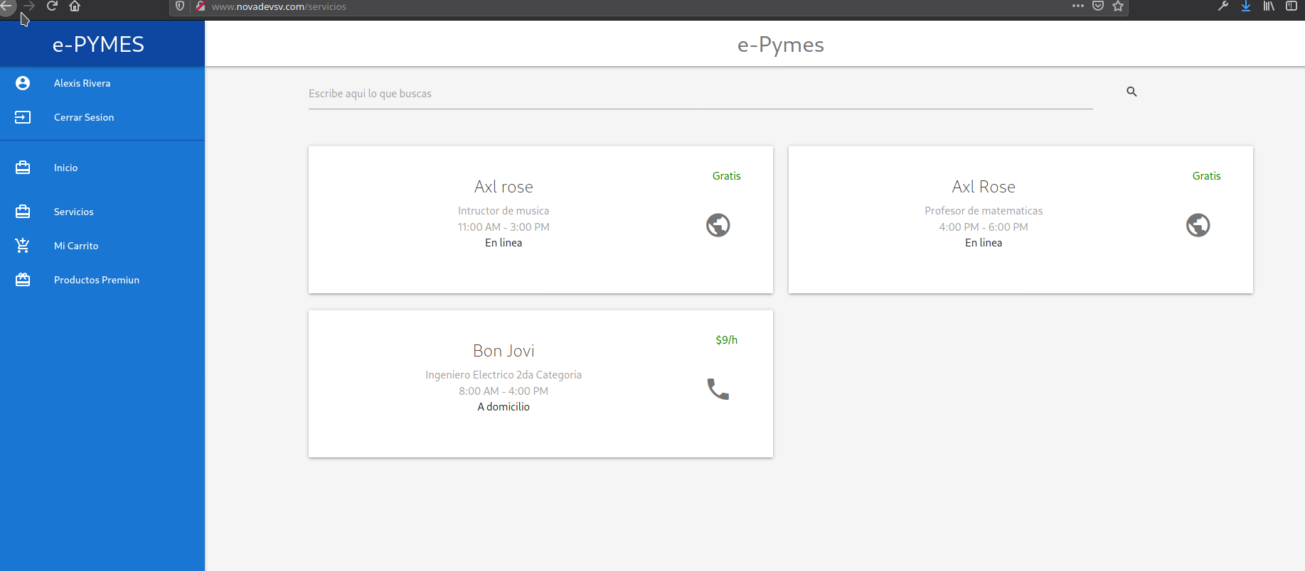1305x571 pixels.
Task: Click the globe icon on Profesor de matematicas card
Action: pyautogui.click(x=1198, y=225)
